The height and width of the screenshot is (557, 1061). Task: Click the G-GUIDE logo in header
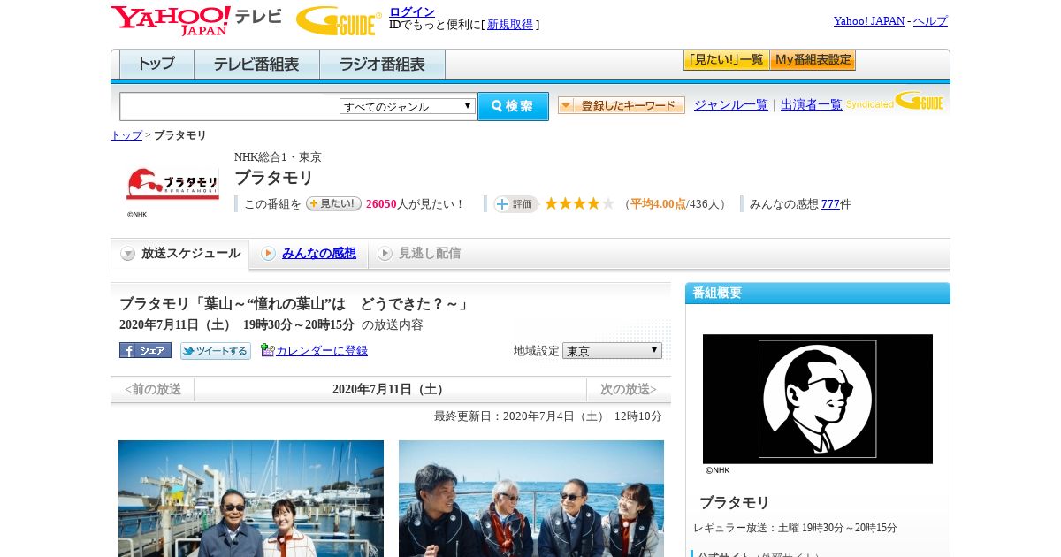(x=339, y=20)
